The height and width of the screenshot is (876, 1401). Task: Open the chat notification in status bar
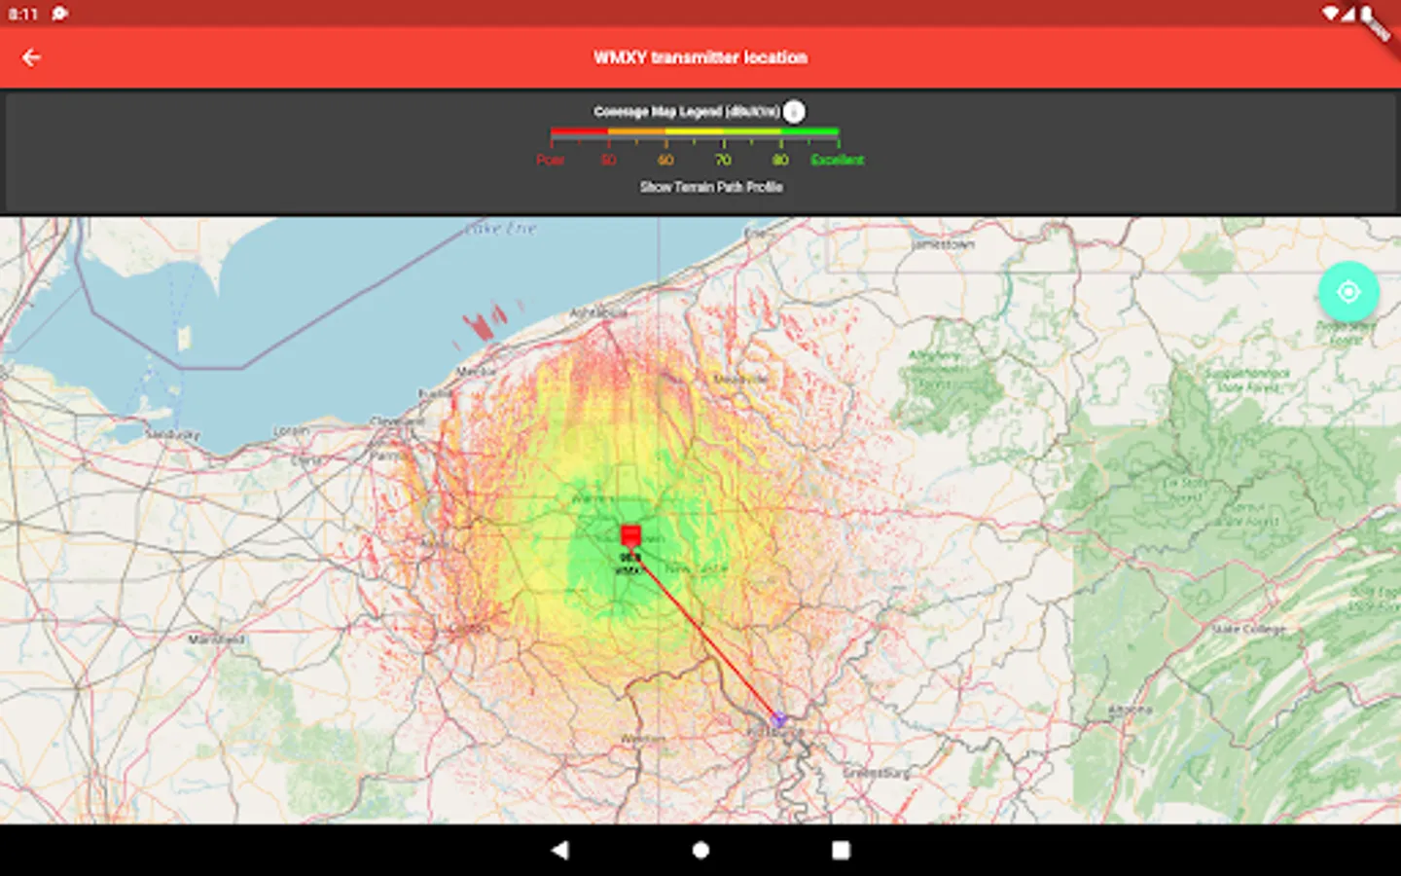[59, 14]
